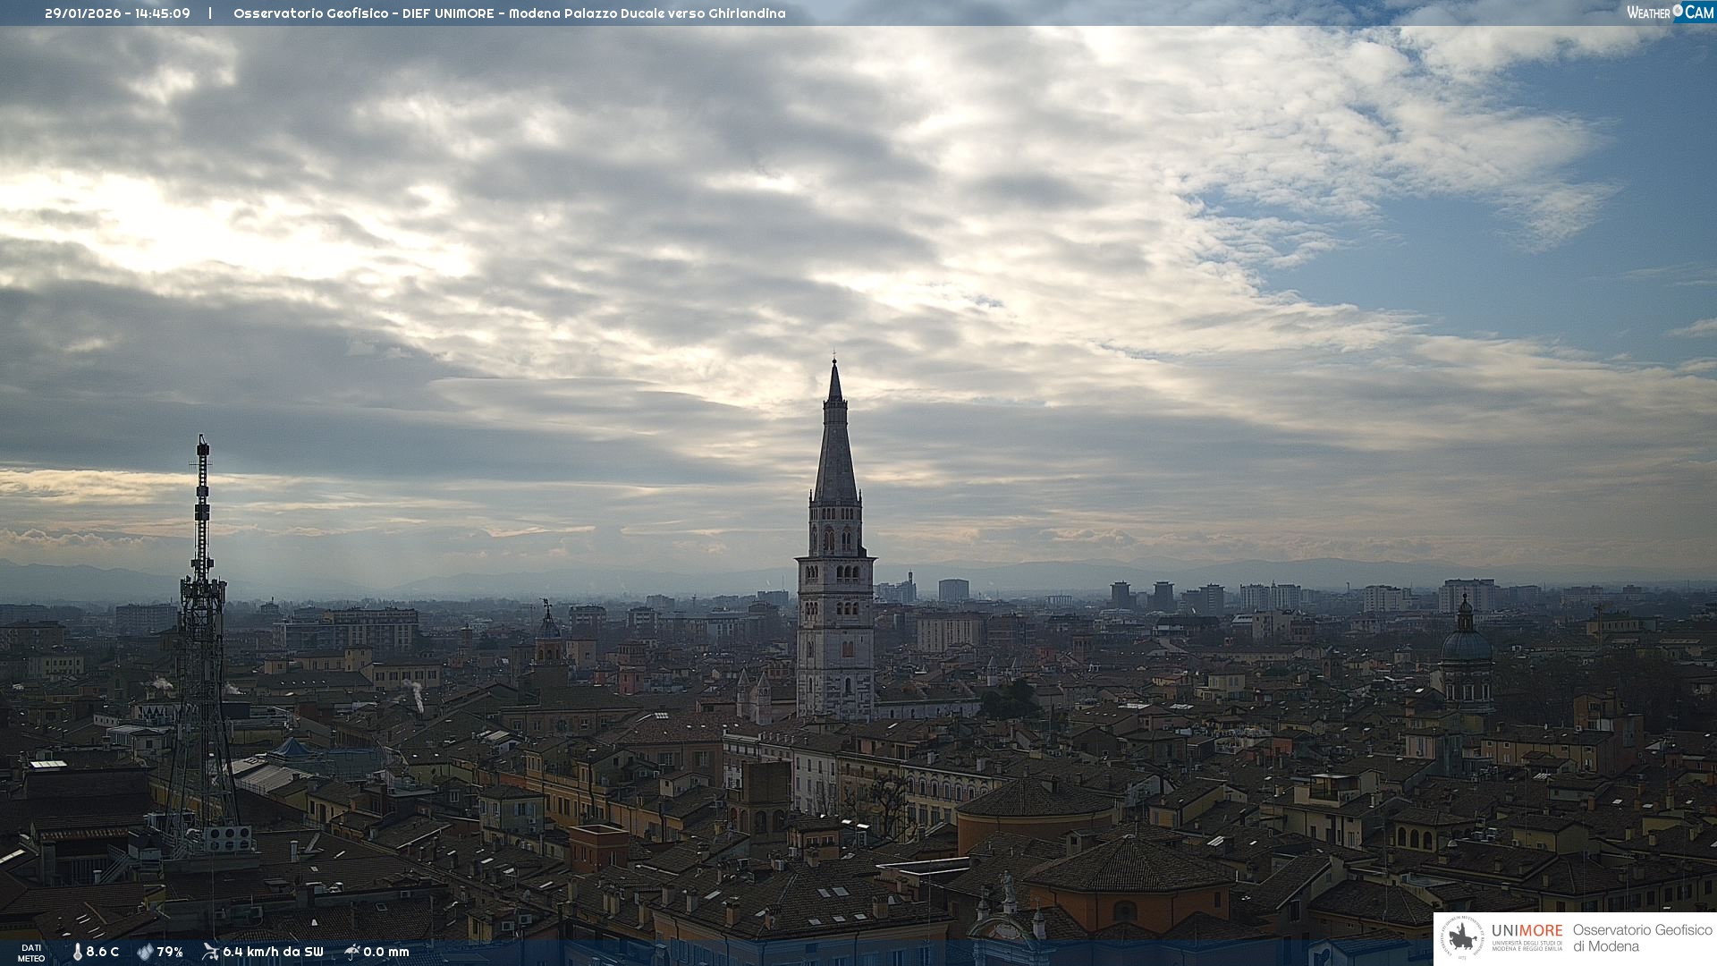Click the 0.0 mm rainfall value
1717x966 pixels.
point(386,952)
